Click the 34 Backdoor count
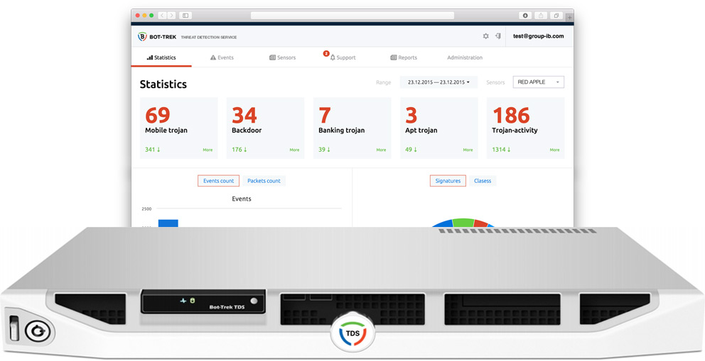Viewport: 705px width, 361px height. click(244, 116)
